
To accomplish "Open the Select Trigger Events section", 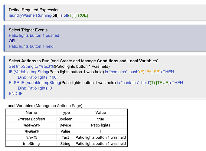I will (28, 30).
